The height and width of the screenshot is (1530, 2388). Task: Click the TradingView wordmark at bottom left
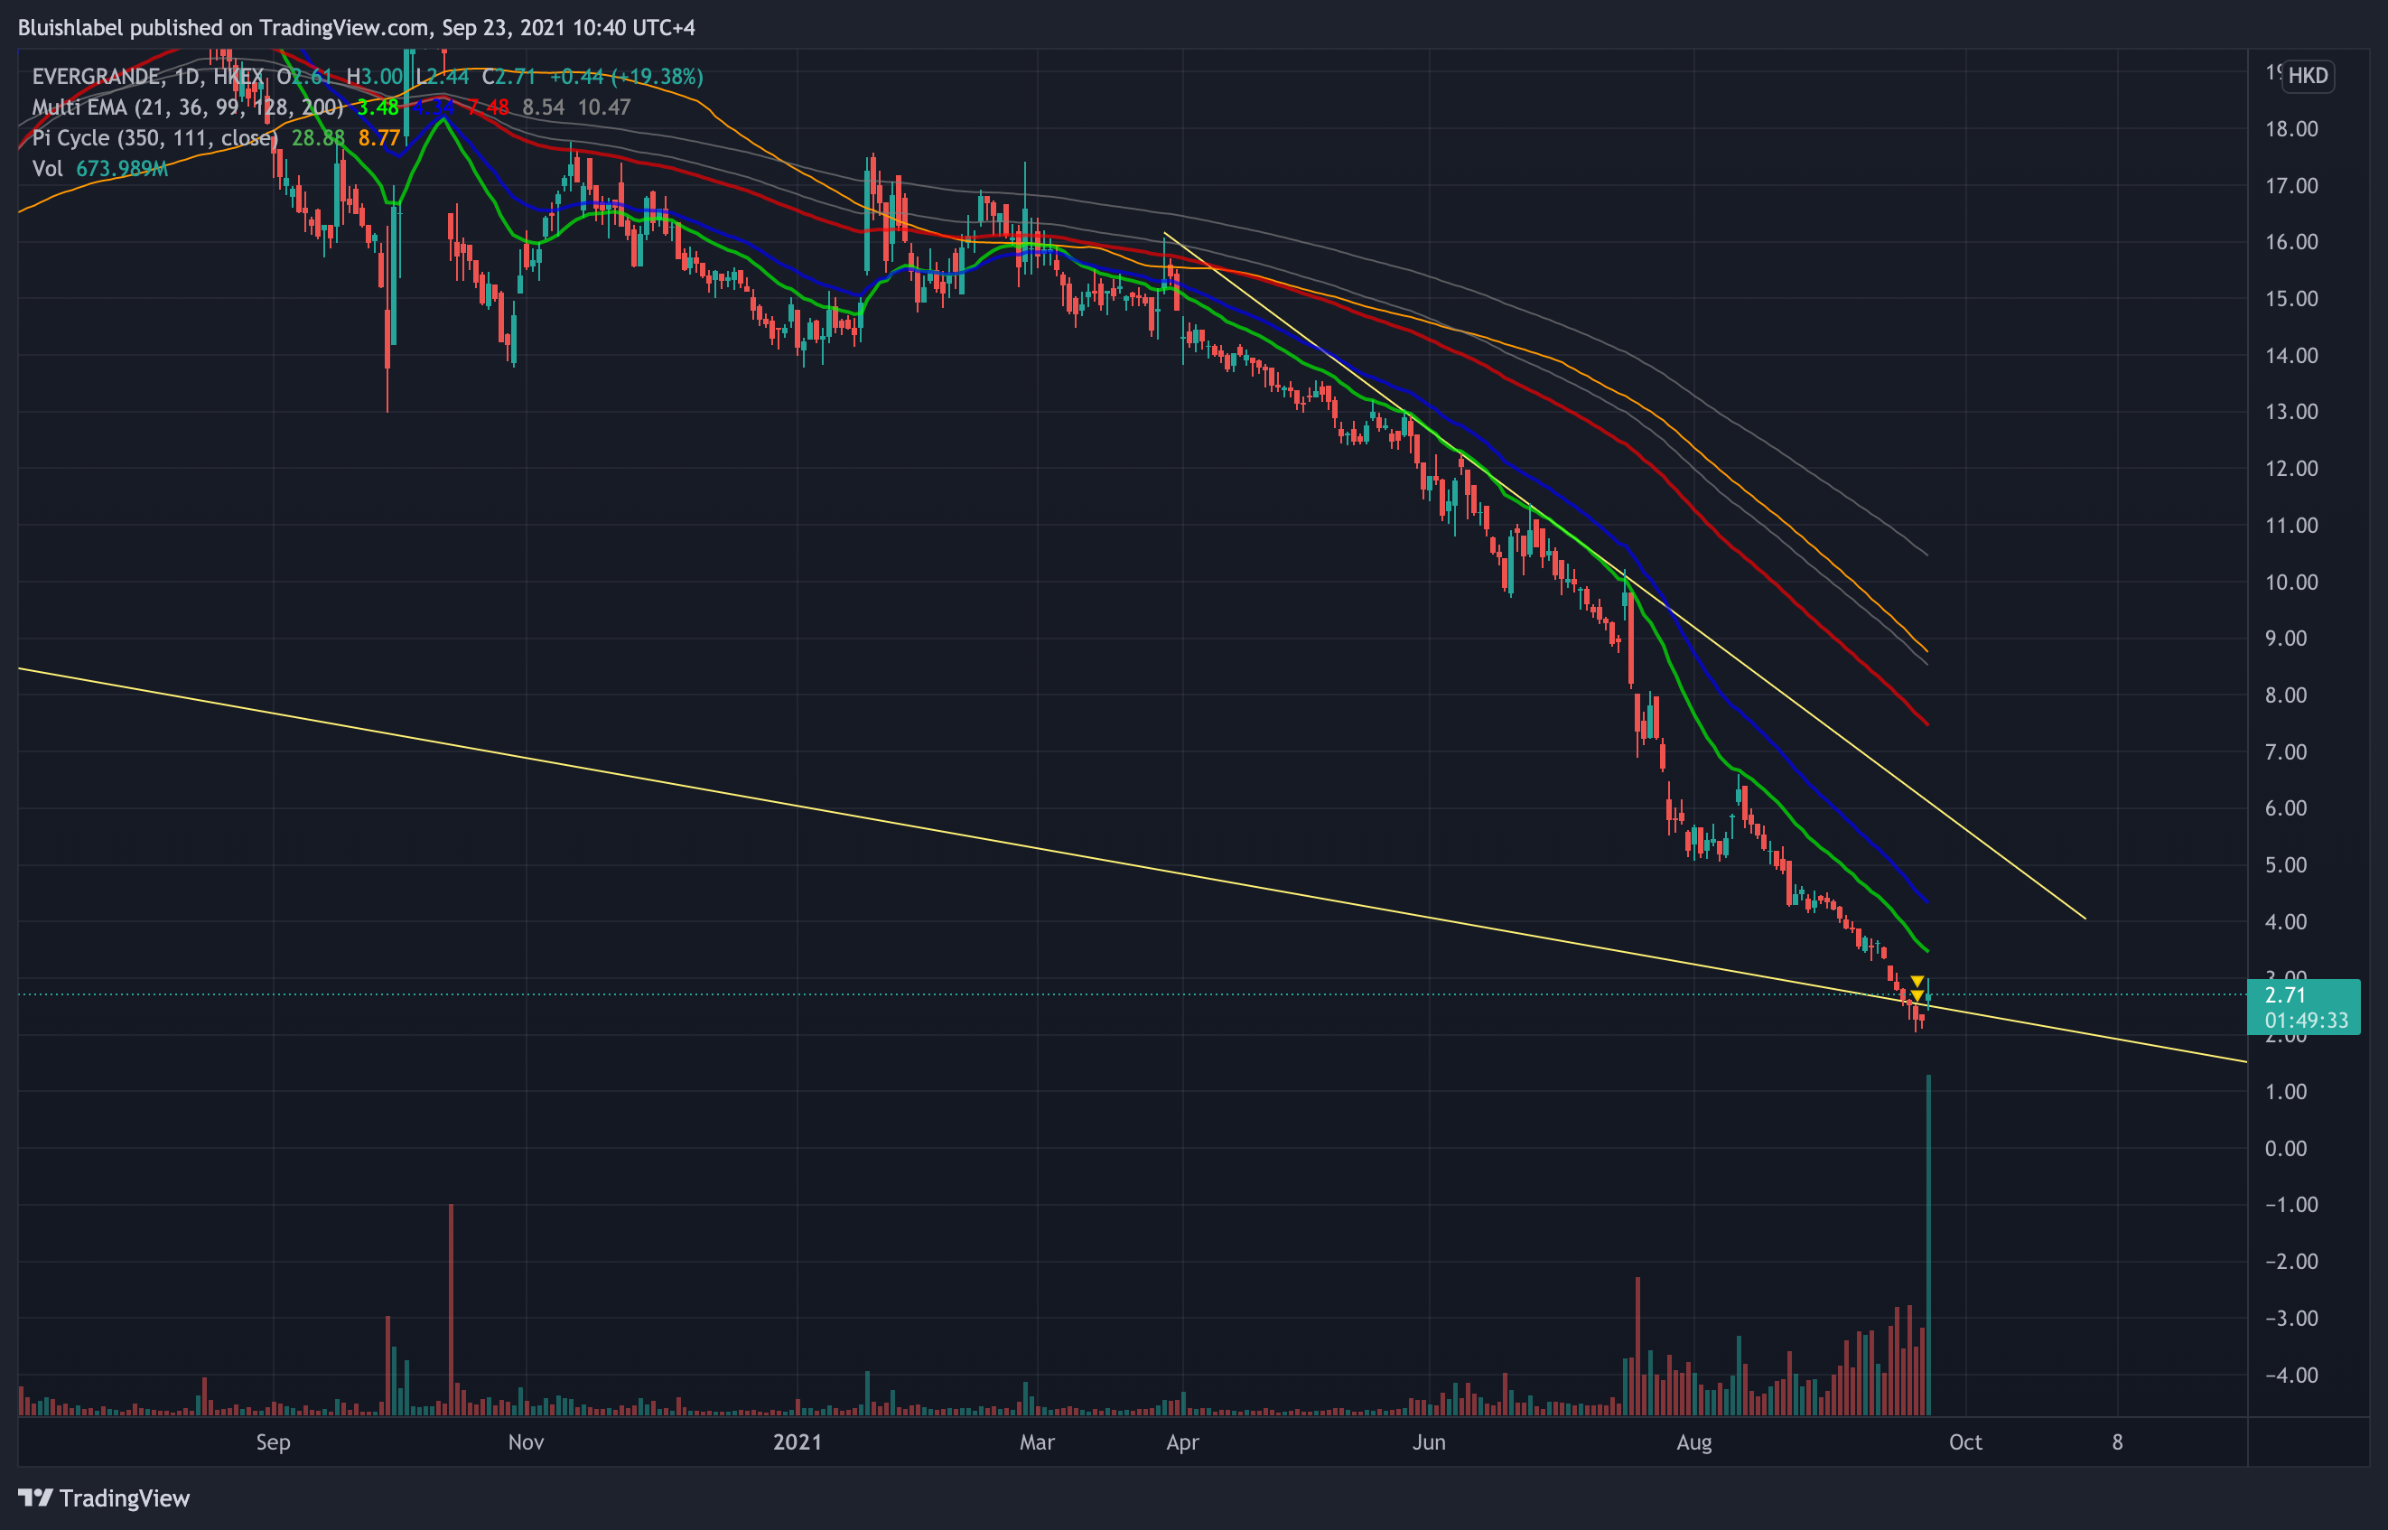(124, 1498)
